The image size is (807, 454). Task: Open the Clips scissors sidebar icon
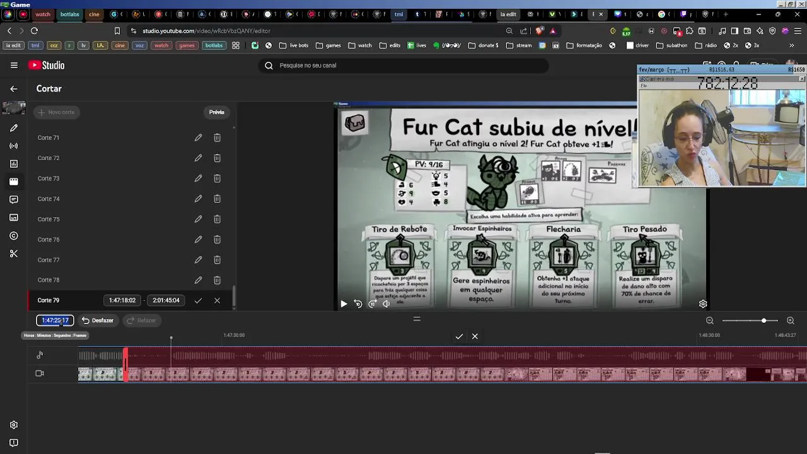(14, 253)
